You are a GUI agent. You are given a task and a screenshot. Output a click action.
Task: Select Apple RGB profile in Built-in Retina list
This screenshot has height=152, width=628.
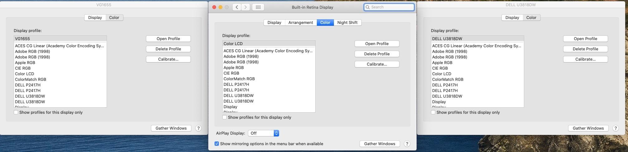269,67
